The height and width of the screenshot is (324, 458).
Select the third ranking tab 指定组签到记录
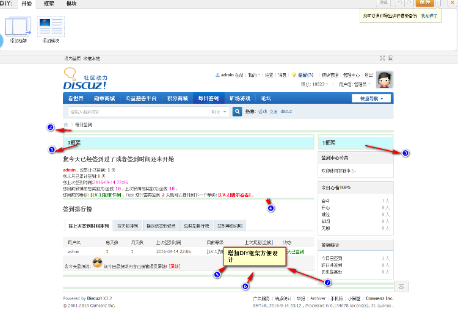(161, 226)
